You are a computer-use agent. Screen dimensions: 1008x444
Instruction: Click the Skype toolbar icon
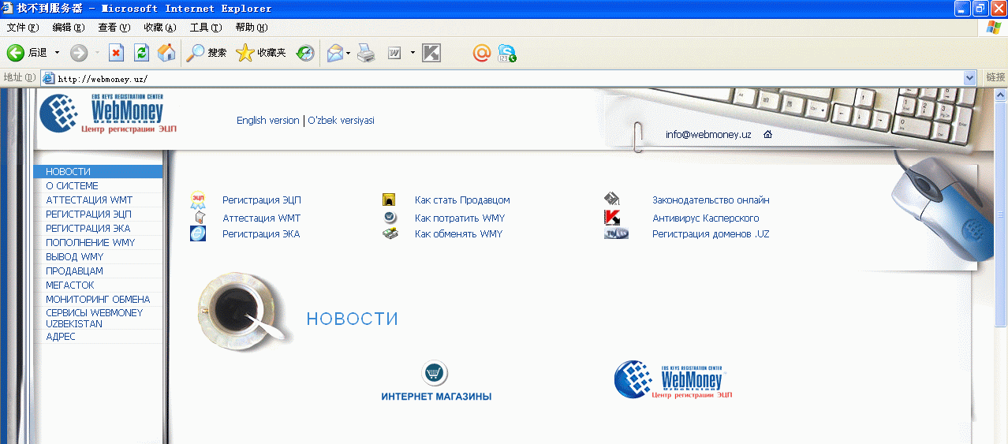[x=507, y=53]
